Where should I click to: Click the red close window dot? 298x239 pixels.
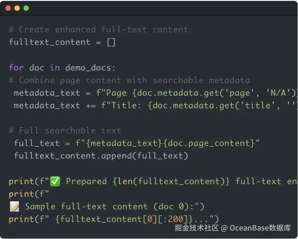8,8
